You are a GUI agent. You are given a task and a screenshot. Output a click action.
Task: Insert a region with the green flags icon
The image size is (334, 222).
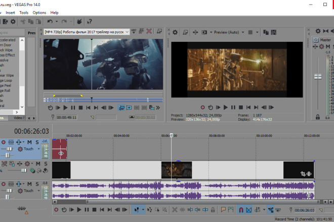point(231,210)
